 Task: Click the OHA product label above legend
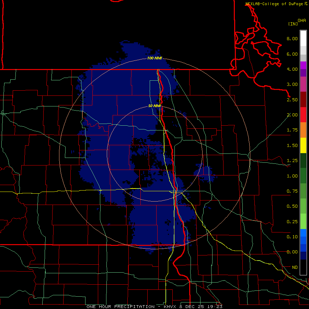(302, 21)
